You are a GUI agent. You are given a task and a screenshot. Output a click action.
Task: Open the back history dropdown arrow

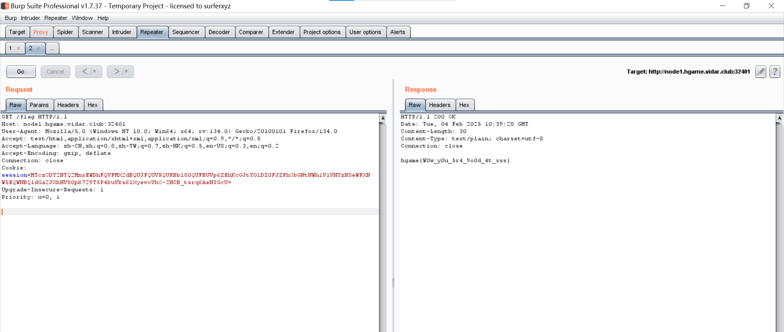tap(95, 72)
